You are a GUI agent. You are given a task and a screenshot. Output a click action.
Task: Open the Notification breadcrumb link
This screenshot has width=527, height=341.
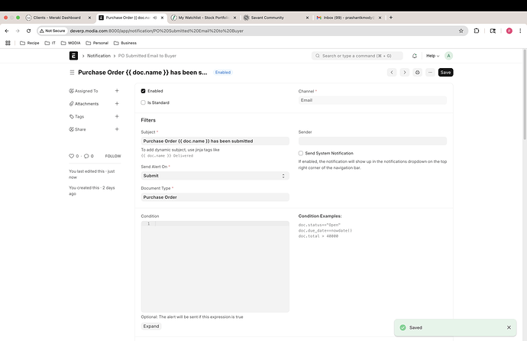pyautogui.click(x=99, y=56)
